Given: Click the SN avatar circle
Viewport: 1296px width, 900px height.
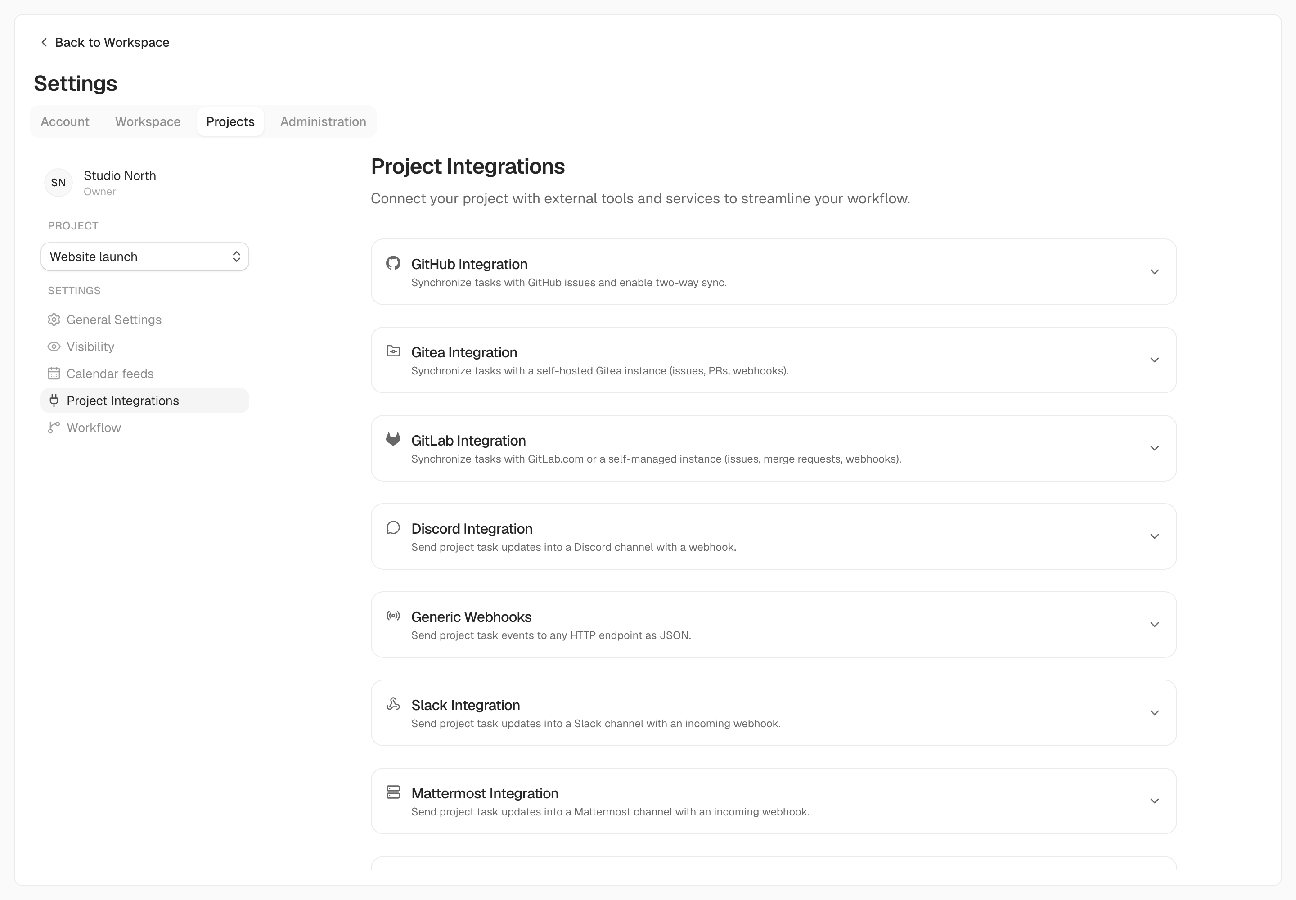Looking at the screenshot, I should [58, 183].
